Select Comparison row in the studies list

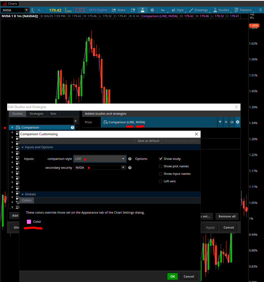click(x=42, y=127)
